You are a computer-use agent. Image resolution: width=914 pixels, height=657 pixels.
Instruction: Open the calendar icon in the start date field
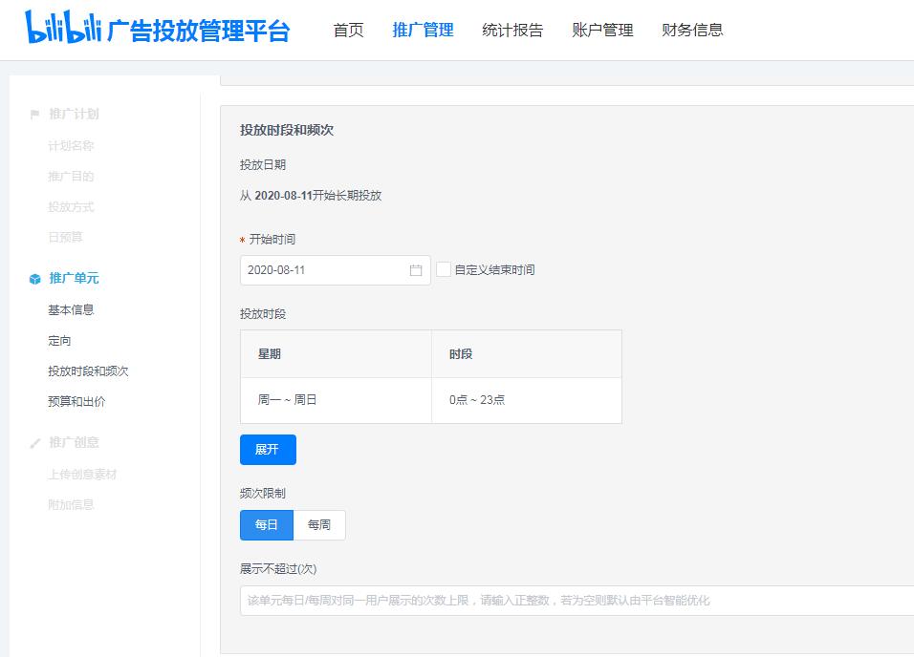pyautogui.click(x=414, y=270)
